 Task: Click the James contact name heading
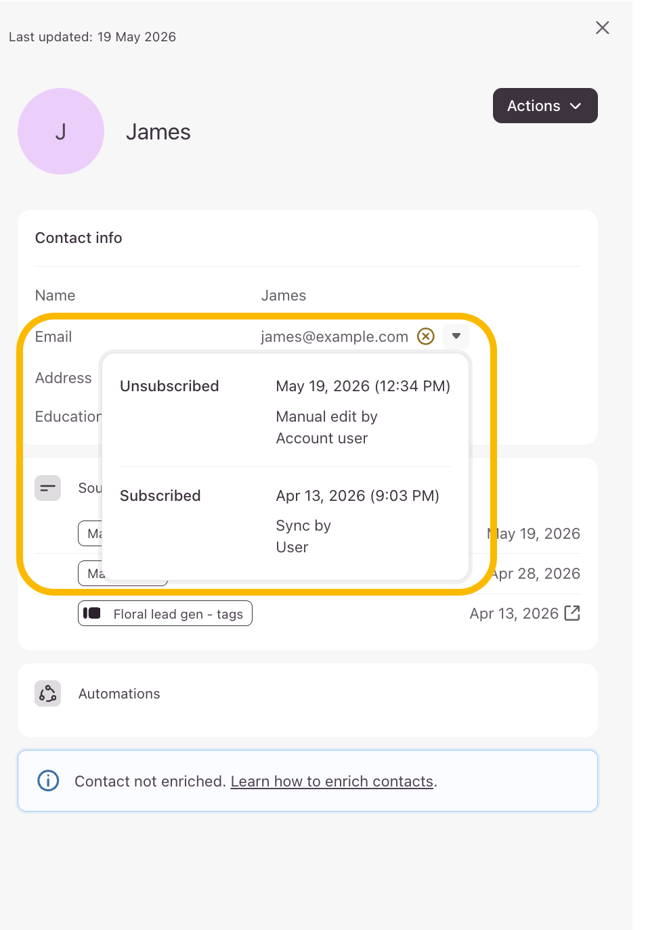click(158, 131)
